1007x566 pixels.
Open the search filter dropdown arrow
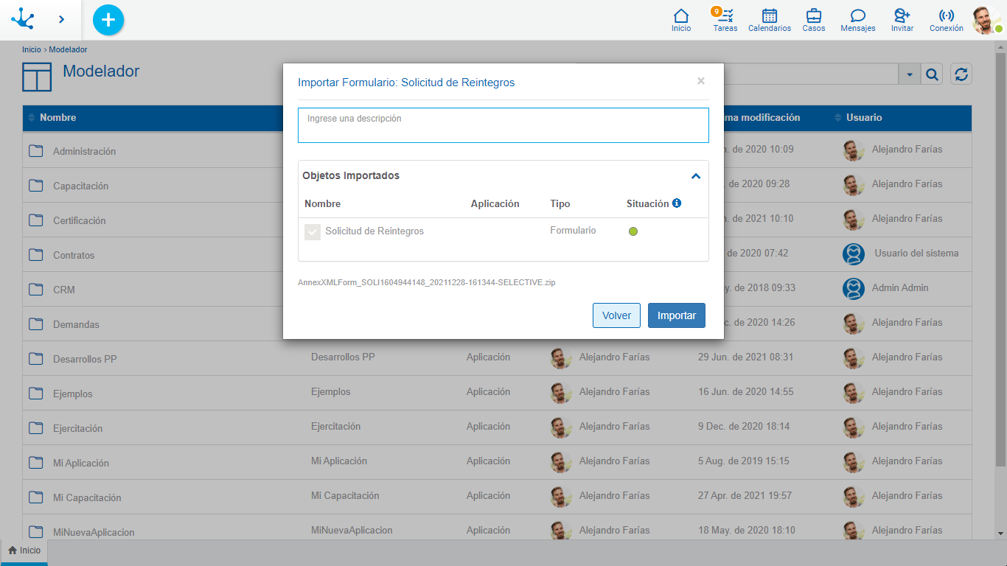click(909, 74)
